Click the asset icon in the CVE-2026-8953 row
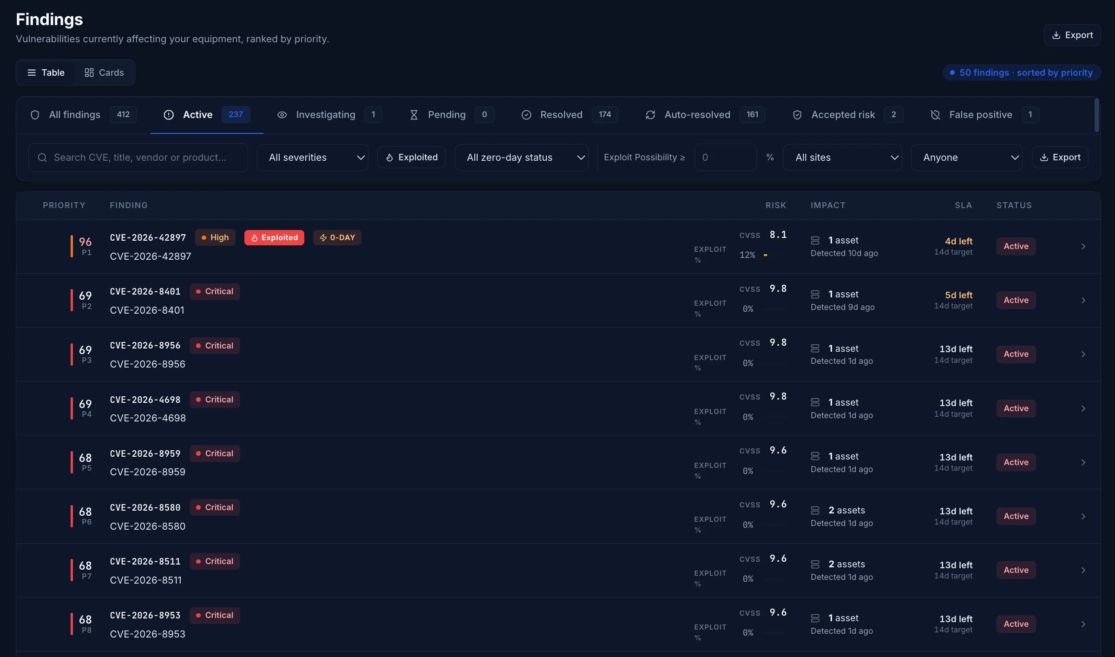Screen dimensions: 1115x657 coord(815,618)
